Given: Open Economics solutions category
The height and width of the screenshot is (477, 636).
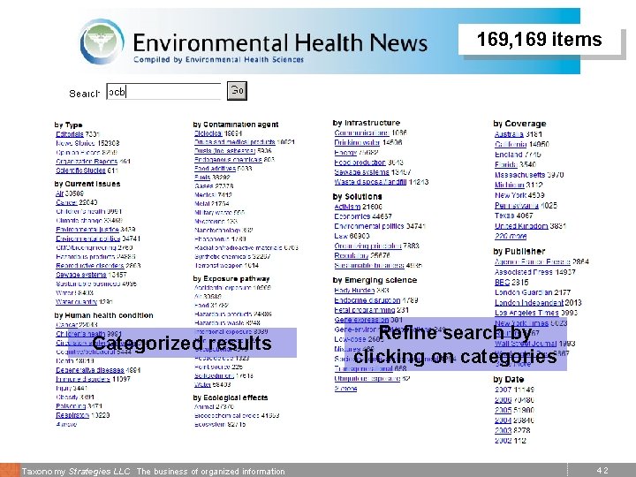Looking at the screenshot, I should (x=352, y=216).
